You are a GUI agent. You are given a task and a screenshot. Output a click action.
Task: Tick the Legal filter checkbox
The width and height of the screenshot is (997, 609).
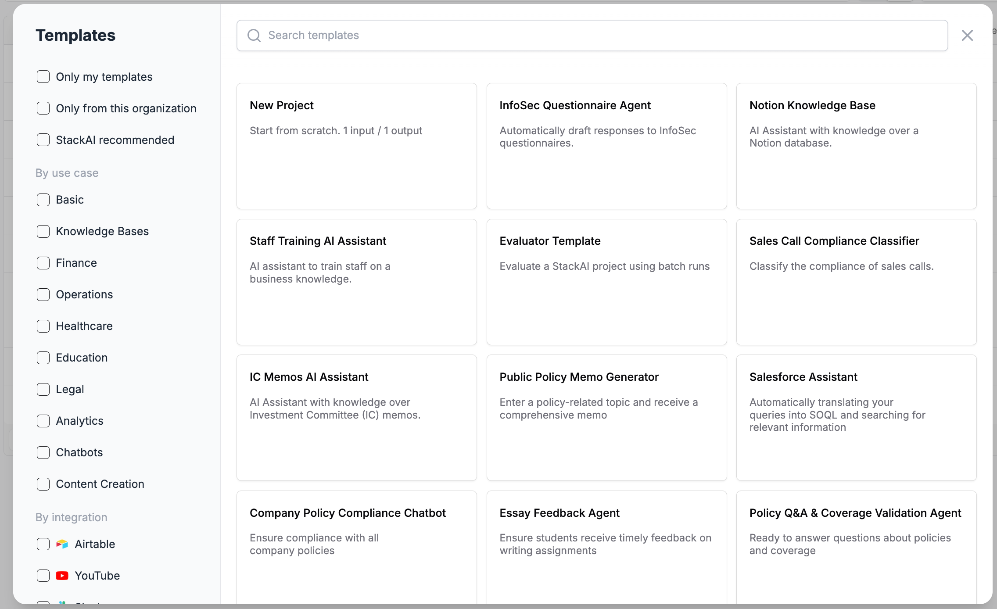point(43,389)
